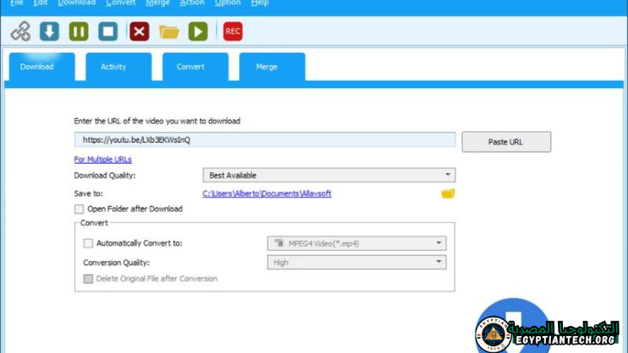Expand the MPEG4 Video format dropdown
The height and width of the screenshot is (353, 628).
(x=357, y=243)
